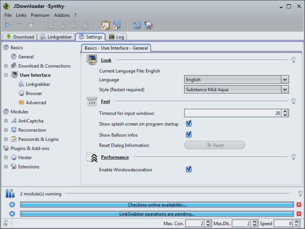Screen dimensions: 305x229
Task: Switch to the Linkgrabber tab
Action: [x=56, y=37]
